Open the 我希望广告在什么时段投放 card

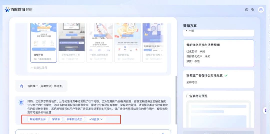(x=219, y=79)
